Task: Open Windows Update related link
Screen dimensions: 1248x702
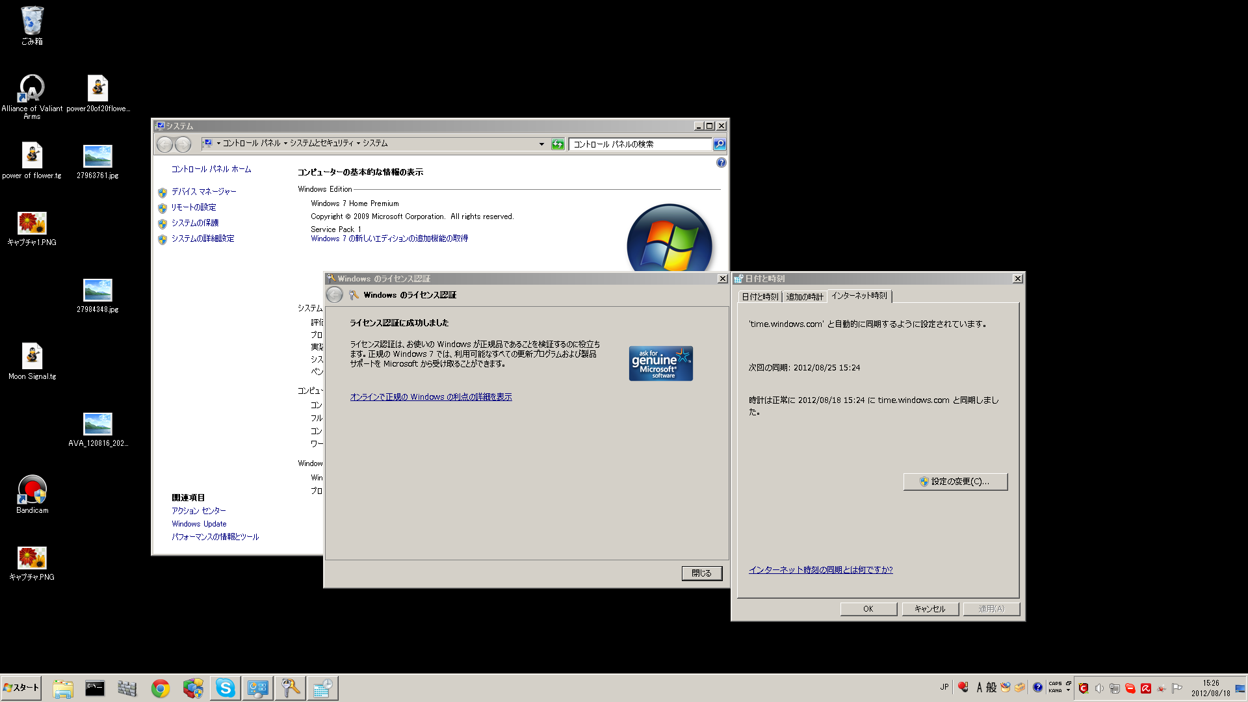Action: 199,524
